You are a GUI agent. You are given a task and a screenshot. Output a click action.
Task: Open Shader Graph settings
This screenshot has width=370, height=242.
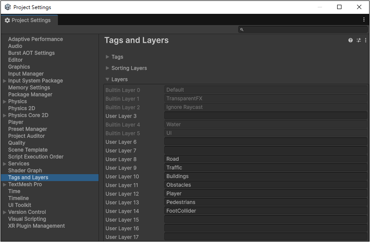(x=25, y=171)
